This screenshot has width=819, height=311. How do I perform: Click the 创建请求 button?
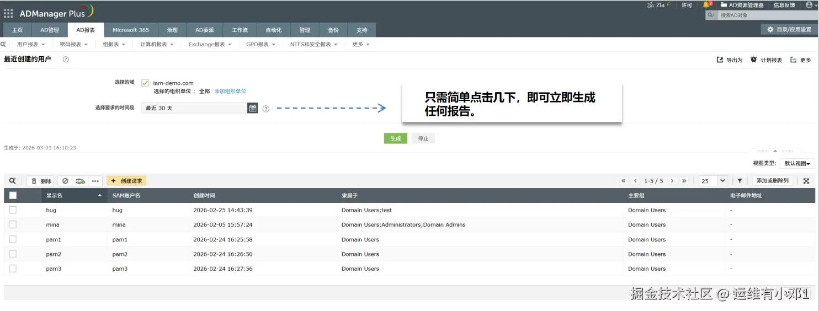pos(126,181)
